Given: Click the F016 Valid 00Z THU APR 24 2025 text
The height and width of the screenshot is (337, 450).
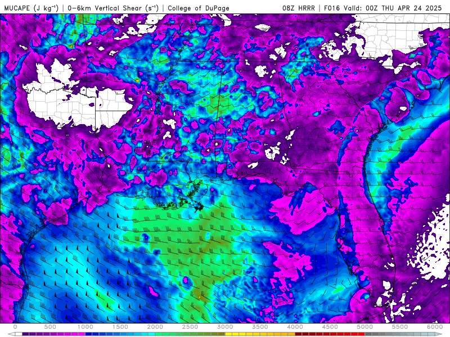Looking at the screenshot, I should (382, 8).
